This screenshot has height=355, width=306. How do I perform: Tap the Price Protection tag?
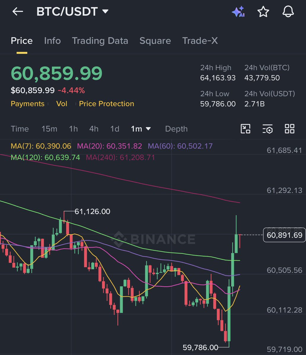107,104
